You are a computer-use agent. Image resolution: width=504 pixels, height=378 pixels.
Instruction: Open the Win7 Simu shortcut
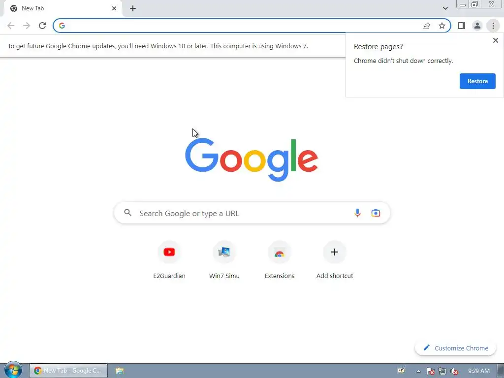(x=224, y=260)
